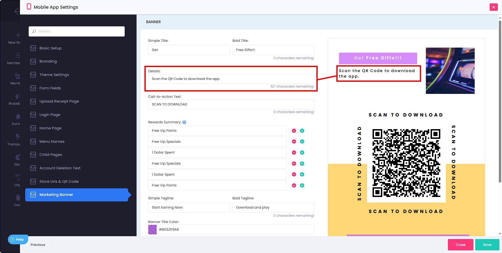Edit the Simple Title field
The width and height of the screenshot is (502, 253).
189,50
